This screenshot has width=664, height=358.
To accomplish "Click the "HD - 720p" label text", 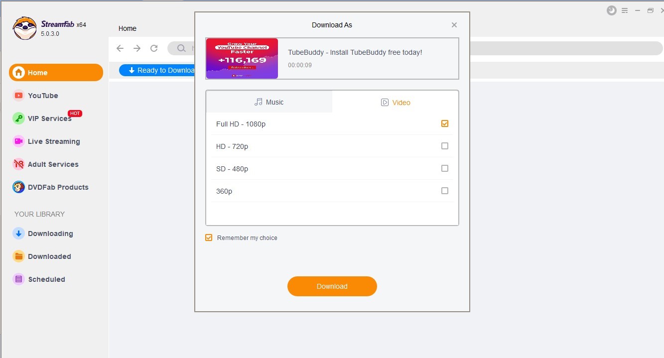I will pos(232,146).
